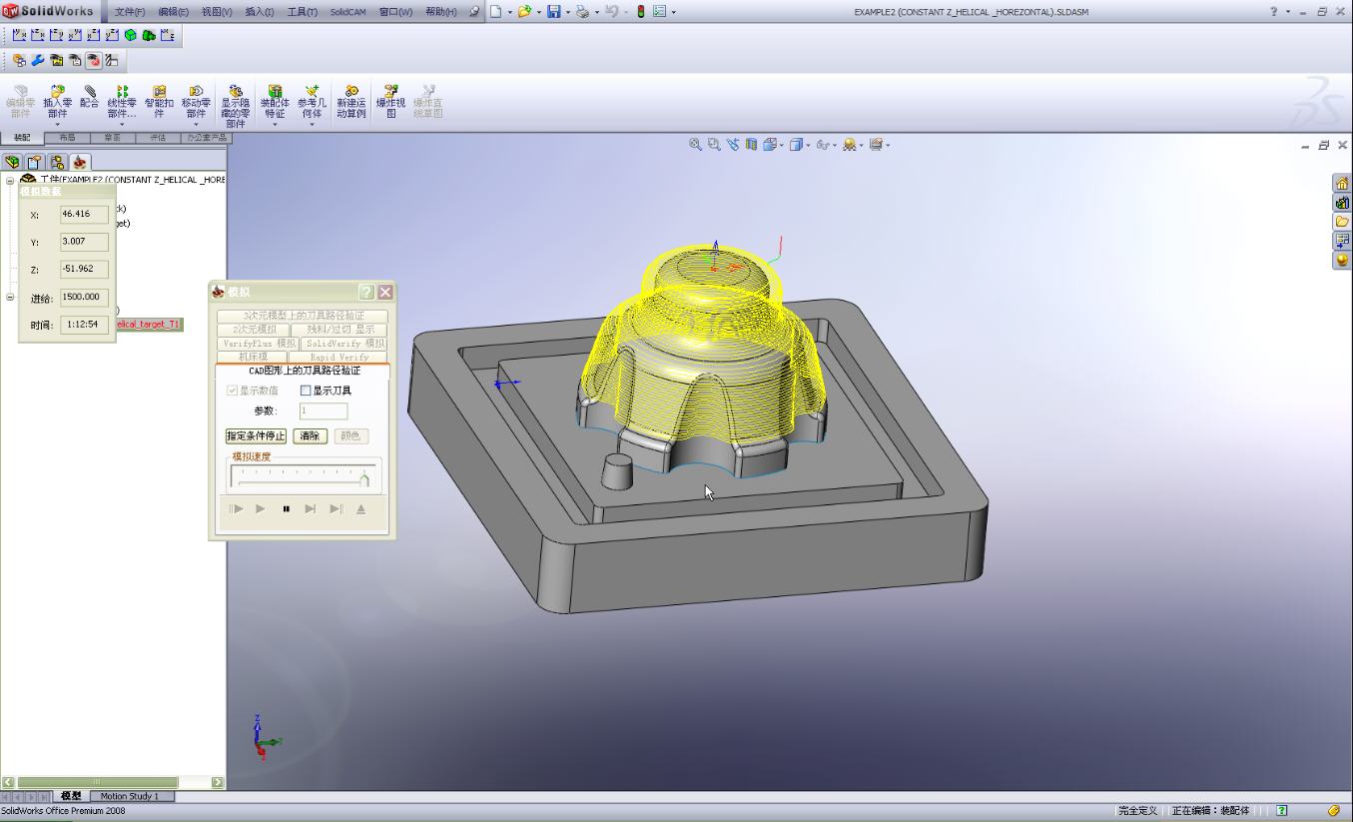Click the simulation dialog help question button

click(x=366, y=292)
